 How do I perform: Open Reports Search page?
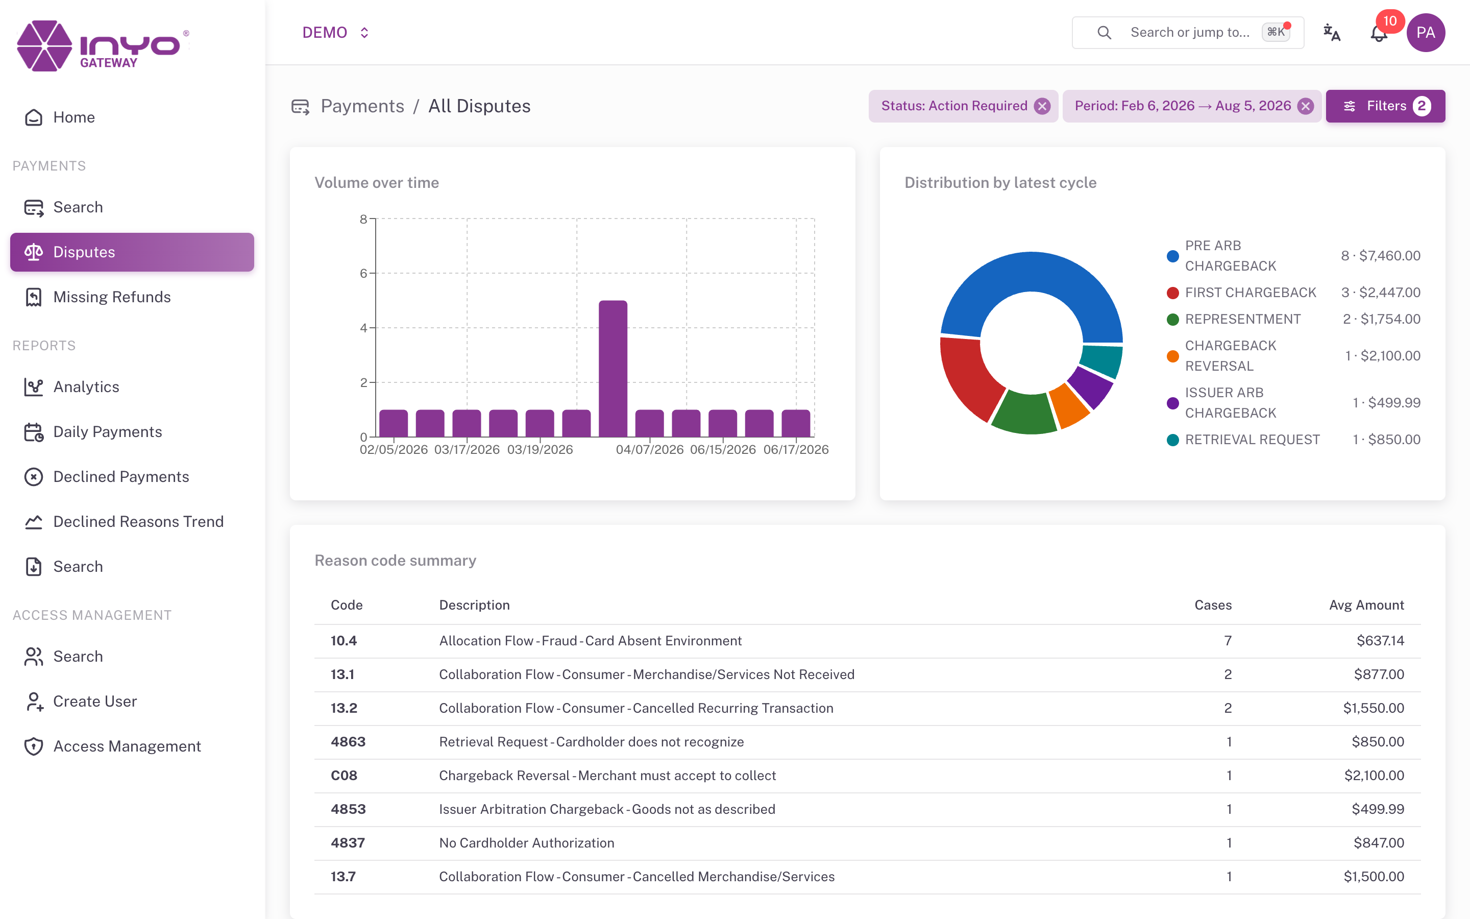tap(132, 567)
